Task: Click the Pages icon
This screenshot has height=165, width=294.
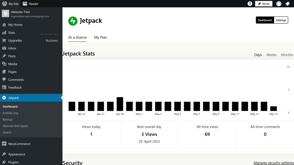Action: click(x=4, y=72)
